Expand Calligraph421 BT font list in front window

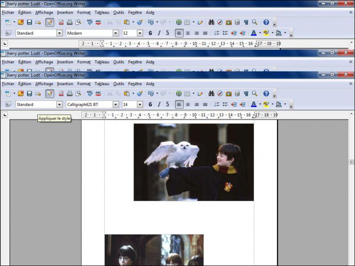pos(115,105)
